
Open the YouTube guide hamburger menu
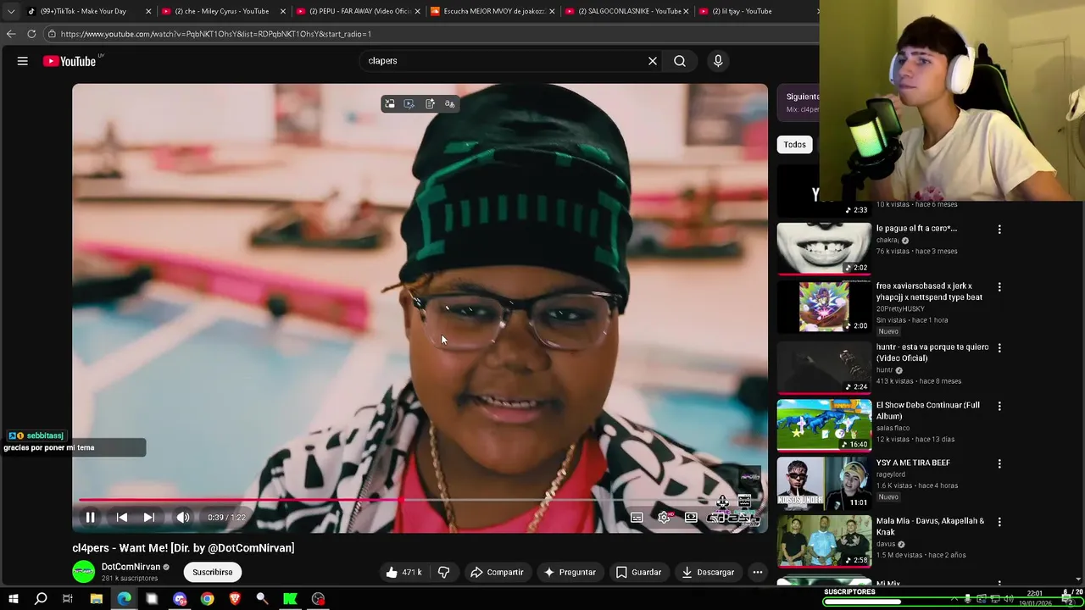click(23, 61)
